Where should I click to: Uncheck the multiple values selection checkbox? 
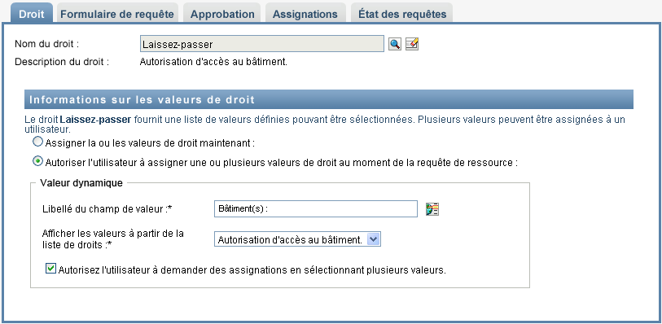(50, 269)
